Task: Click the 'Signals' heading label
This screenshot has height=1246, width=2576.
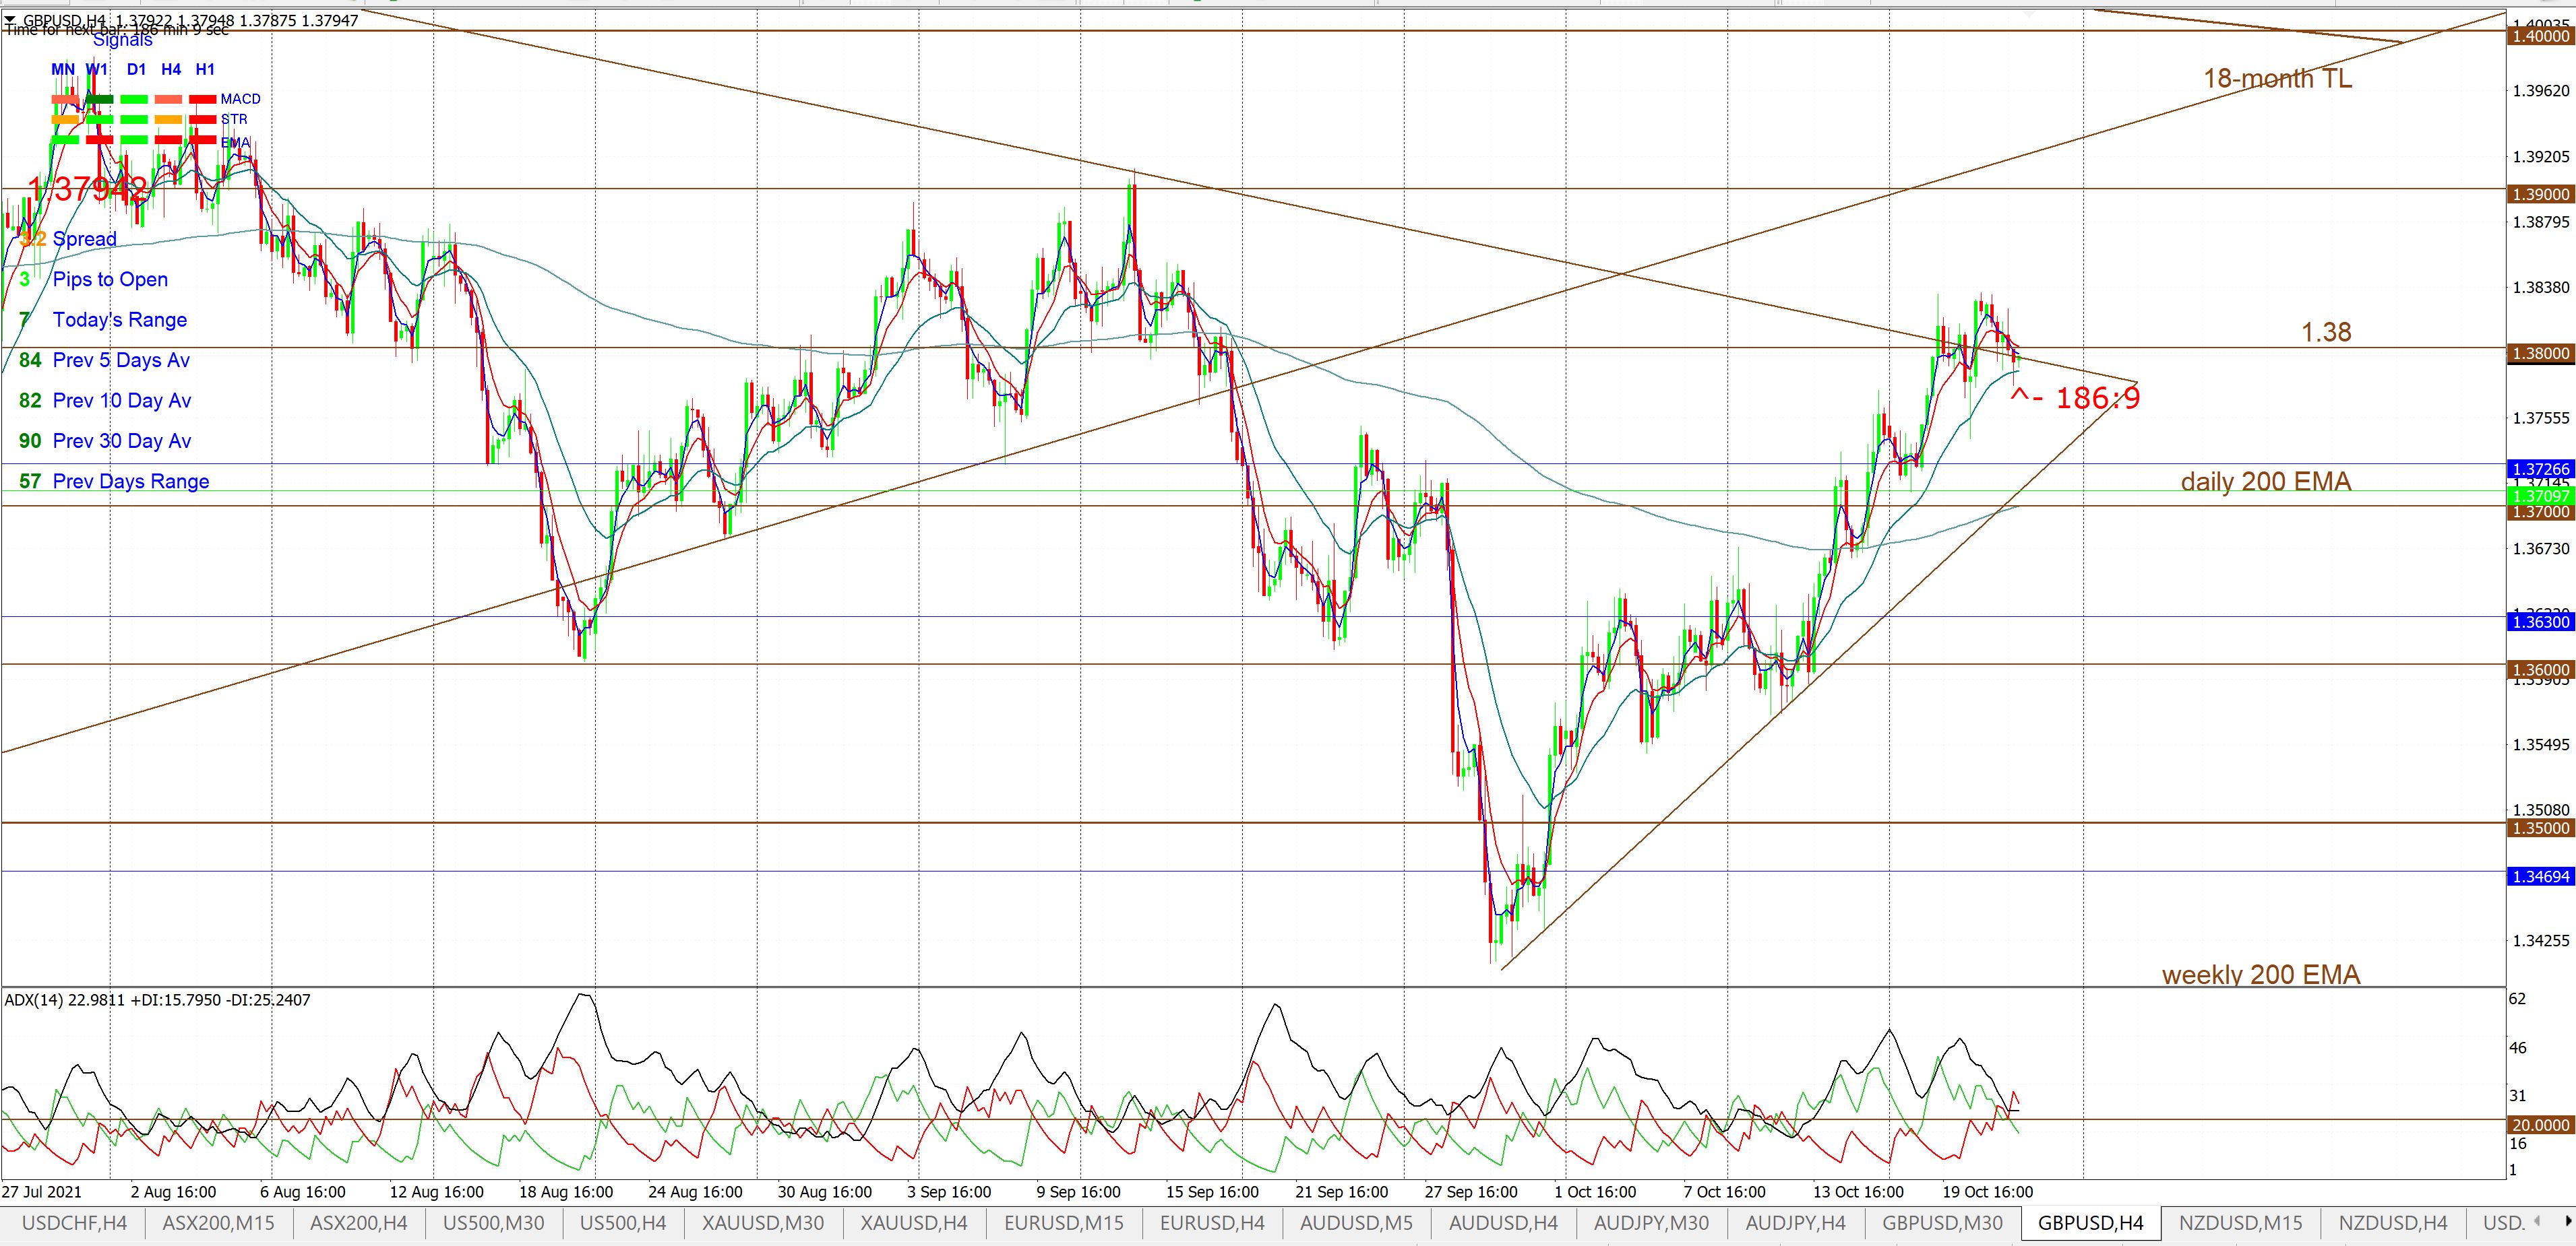Action: [123, 40]
